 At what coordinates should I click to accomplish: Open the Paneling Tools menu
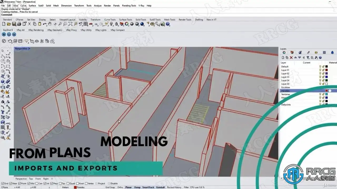(x=129, y=6)
